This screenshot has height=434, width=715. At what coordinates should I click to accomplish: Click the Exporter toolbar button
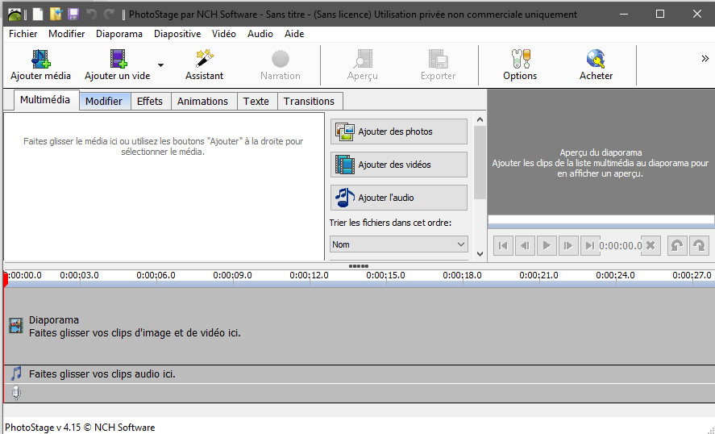(x=439, y=65)
